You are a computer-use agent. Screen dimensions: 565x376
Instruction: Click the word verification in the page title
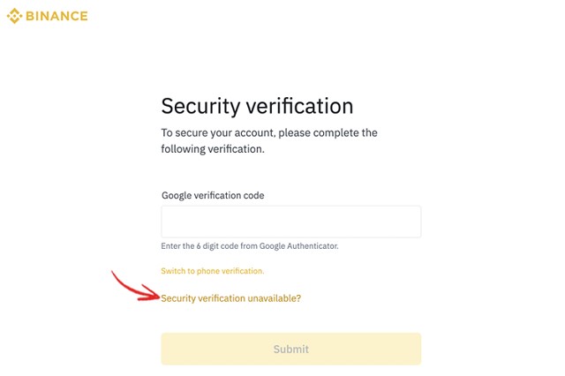tap(299, 106)
